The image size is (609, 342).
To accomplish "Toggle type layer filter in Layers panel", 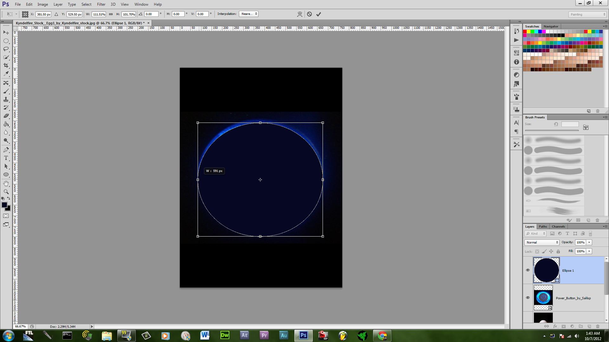I will 567,234.
